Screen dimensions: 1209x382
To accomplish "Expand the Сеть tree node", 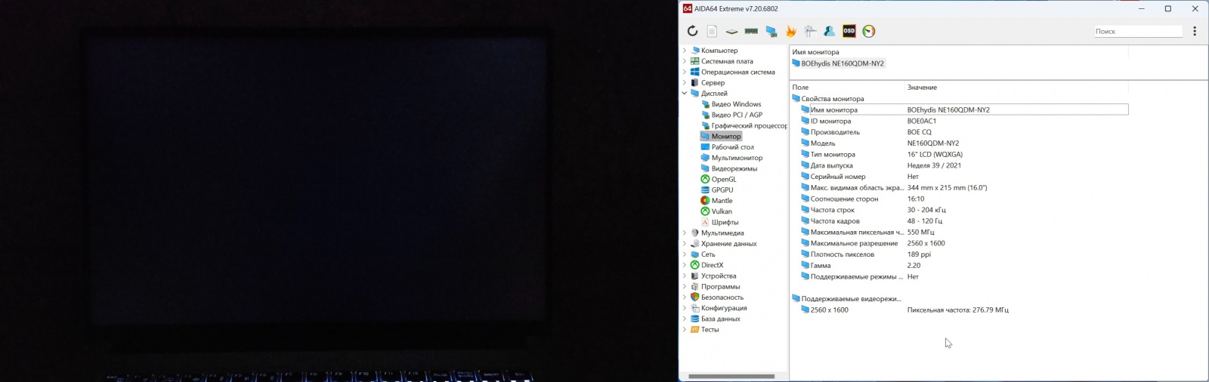I will [x=685, y=254].
